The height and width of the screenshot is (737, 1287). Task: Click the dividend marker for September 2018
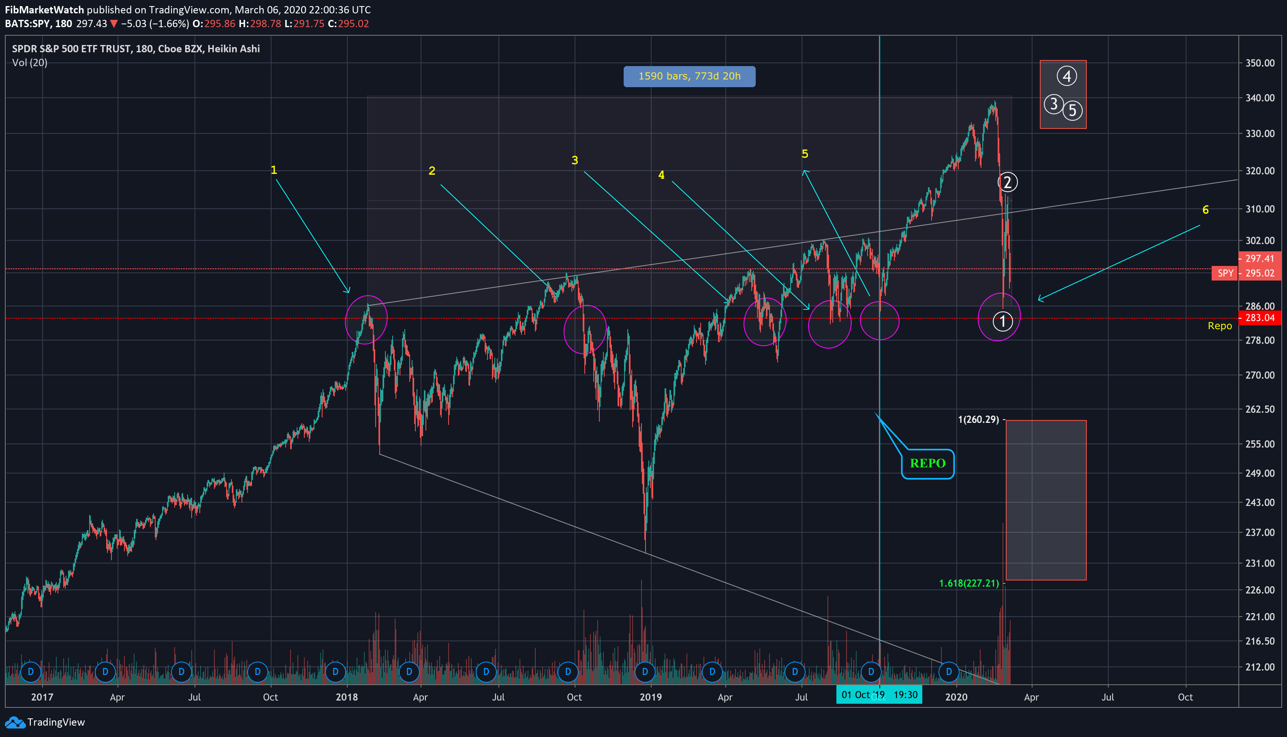pyautogui.click(x=568, y=672)
